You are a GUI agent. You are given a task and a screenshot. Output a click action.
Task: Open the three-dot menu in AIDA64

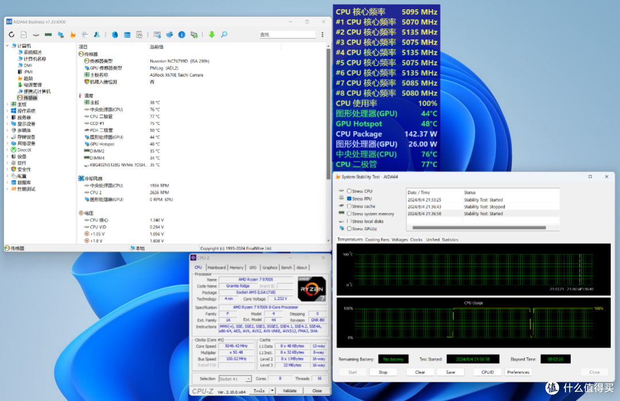click(x=322, y=35)
